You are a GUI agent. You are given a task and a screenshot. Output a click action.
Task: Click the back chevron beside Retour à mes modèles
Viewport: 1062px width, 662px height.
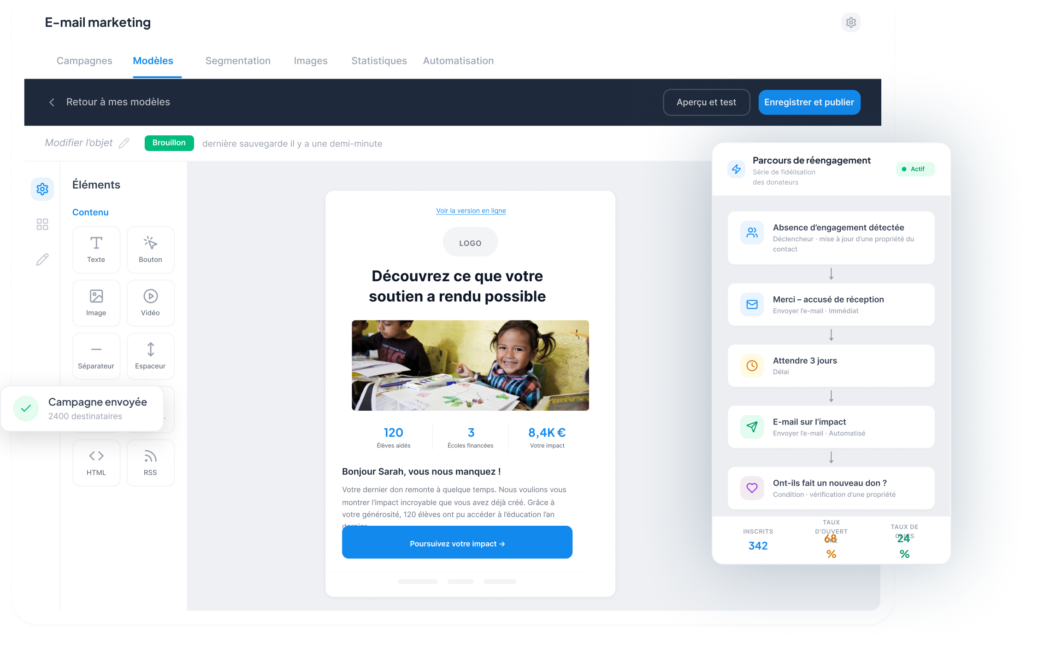coord(52,102)
